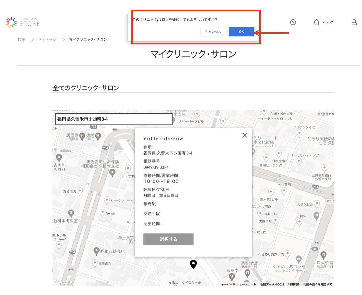Open 利用規約 link on the map
This screenshot has height=295, width=362.
[x=294, y=284]
